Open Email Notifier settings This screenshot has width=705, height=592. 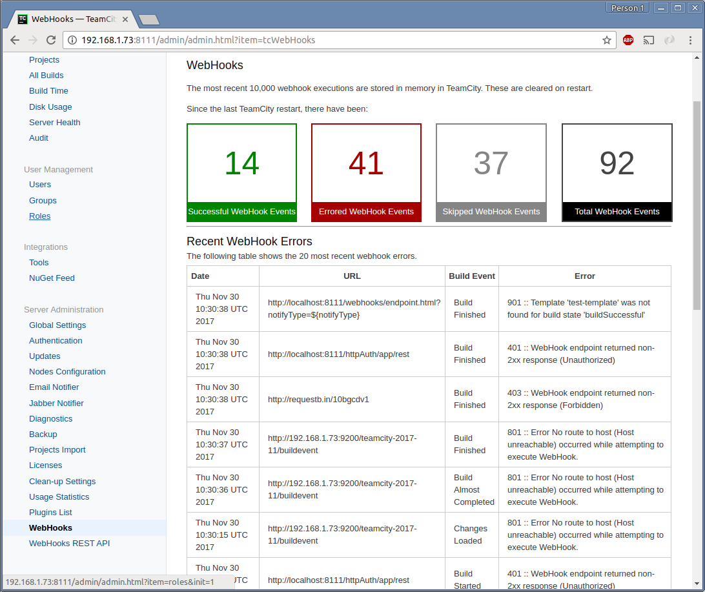pyautogui.click(x=54, y=387)
